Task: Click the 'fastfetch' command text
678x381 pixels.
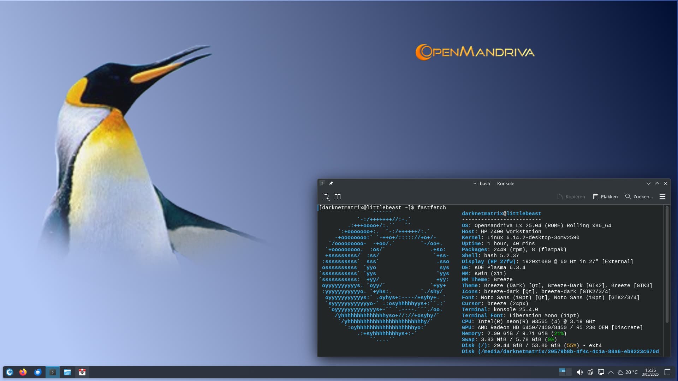Action: tap(432, 207)
